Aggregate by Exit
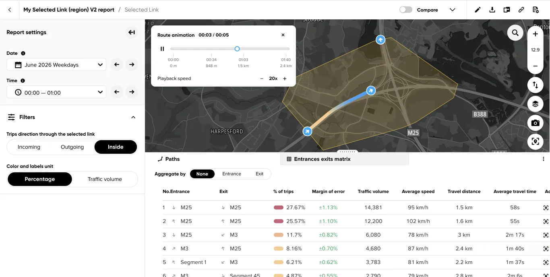550x277 pixels. point(260,174)
